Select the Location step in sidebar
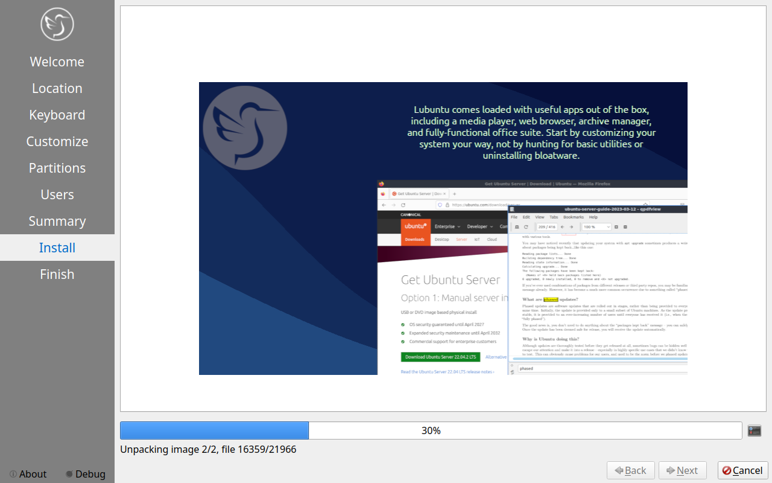The width and height of the screenshot is (772, 483). [x=57, y=88]
